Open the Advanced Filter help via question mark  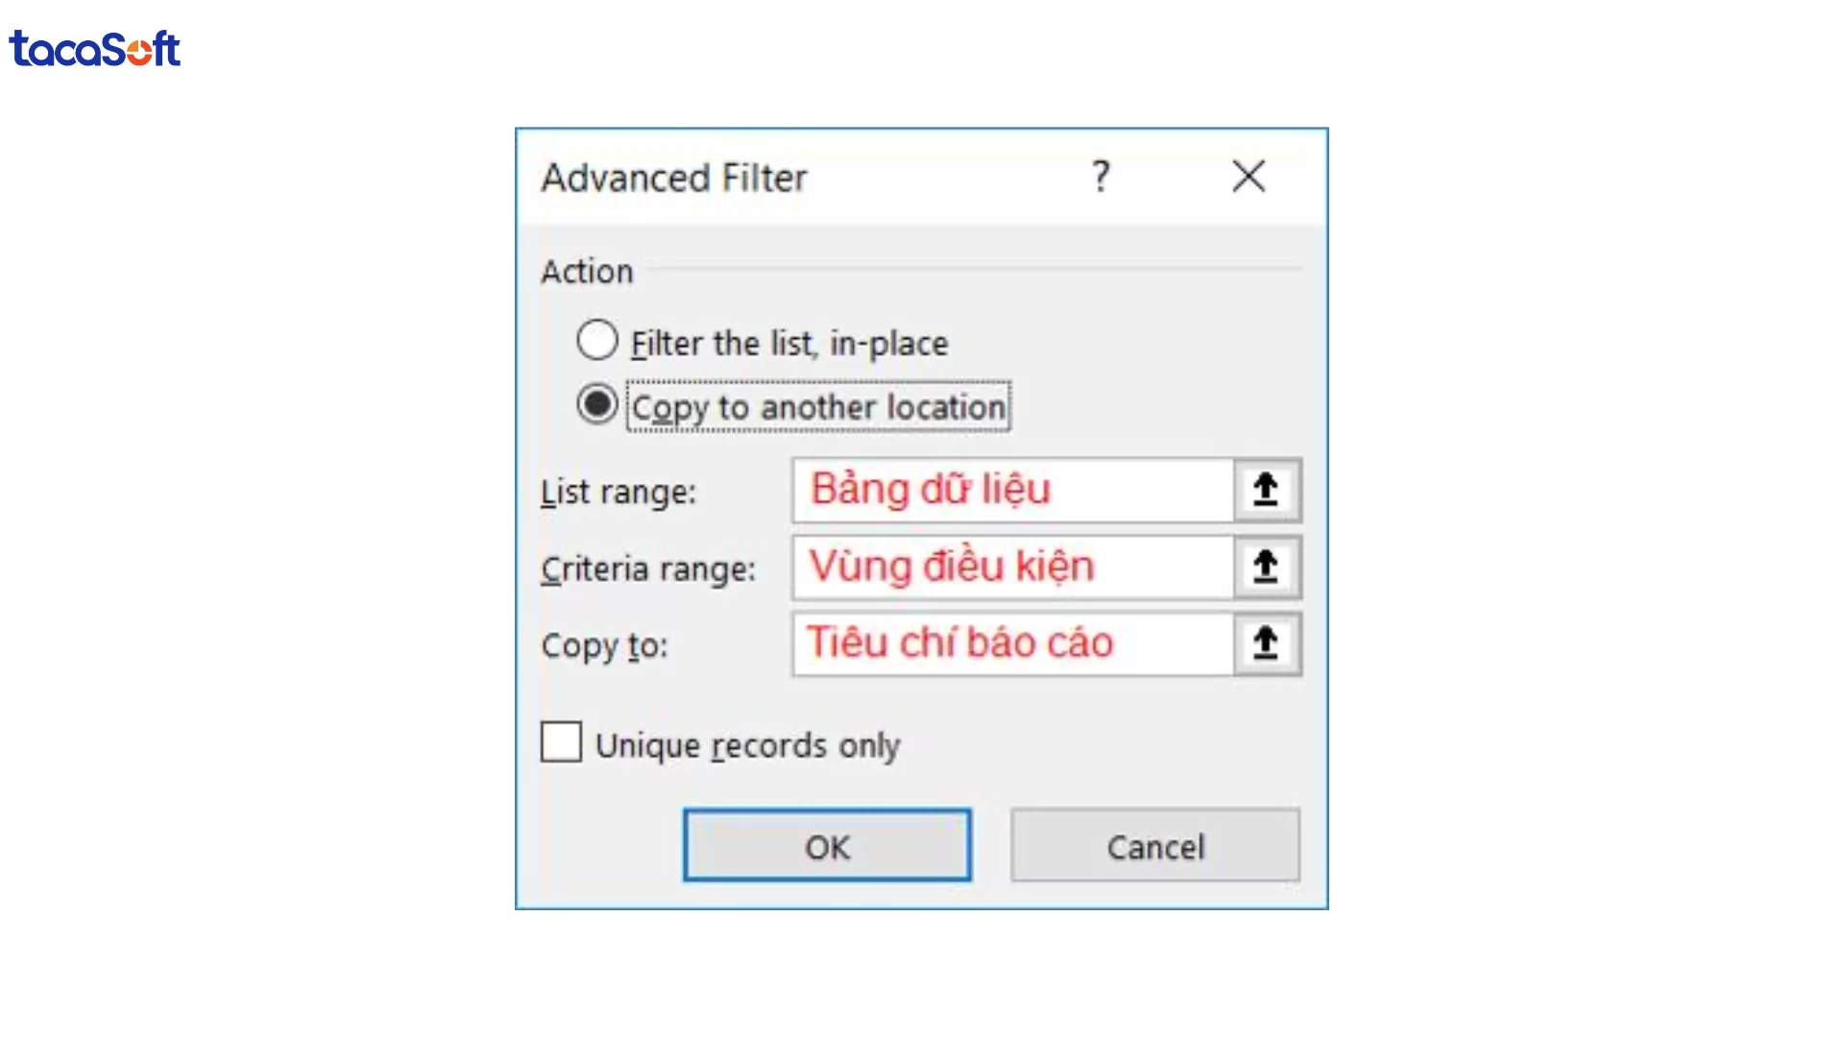1100,177
